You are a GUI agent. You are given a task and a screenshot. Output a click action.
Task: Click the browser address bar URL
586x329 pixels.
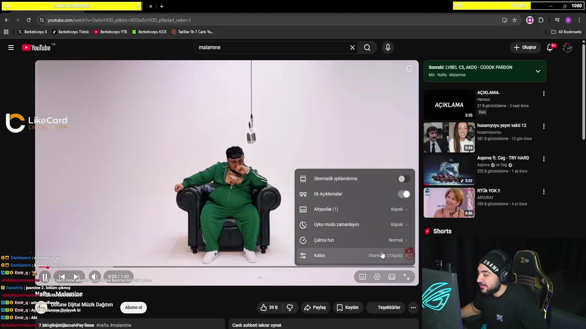tap(119, 20)
